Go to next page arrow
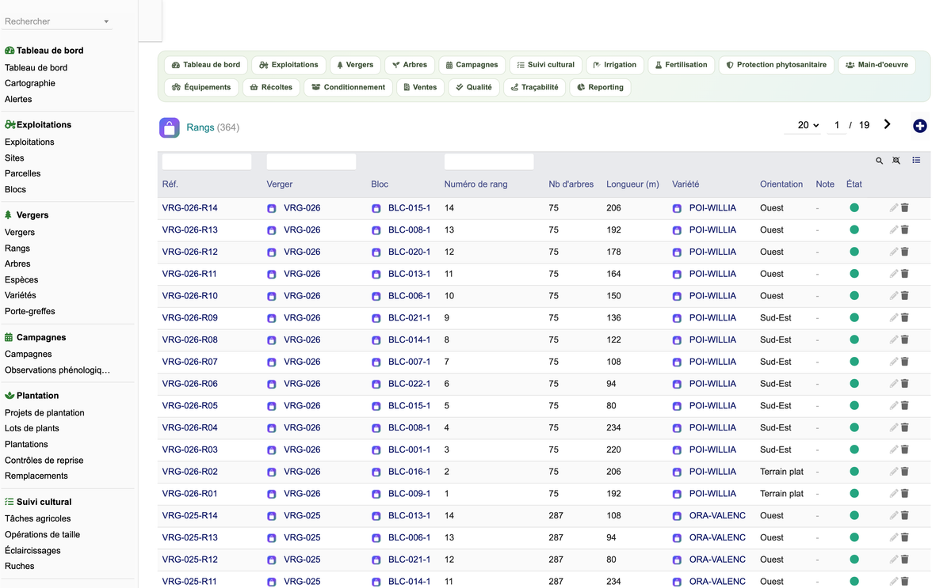This screenshot has height=588, width=951. click(887, 124)
